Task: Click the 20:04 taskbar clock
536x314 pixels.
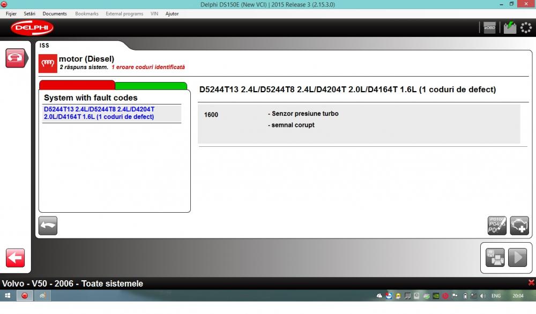Action: pyautogui.click(x=518, y=296)
